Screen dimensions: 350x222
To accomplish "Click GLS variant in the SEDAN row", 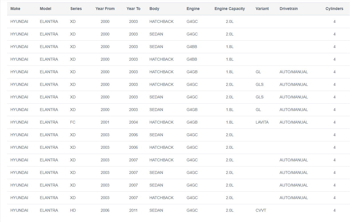I will (260, 97).
